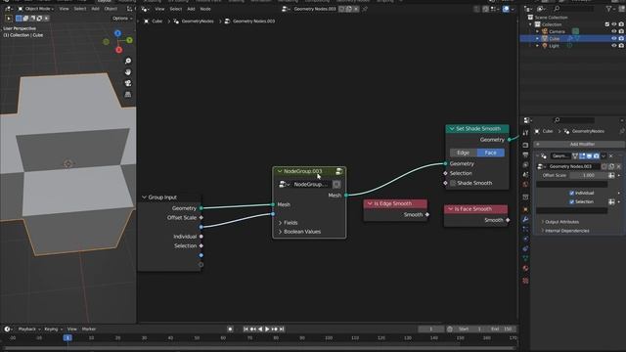Expand the Output Attributes section
This screenshot has width=626, height=352.
pyautogui.click(x=559, y=222)
